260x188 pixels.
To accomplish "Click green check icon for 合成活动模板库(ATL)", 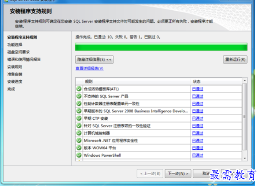I will click(79, 89).
